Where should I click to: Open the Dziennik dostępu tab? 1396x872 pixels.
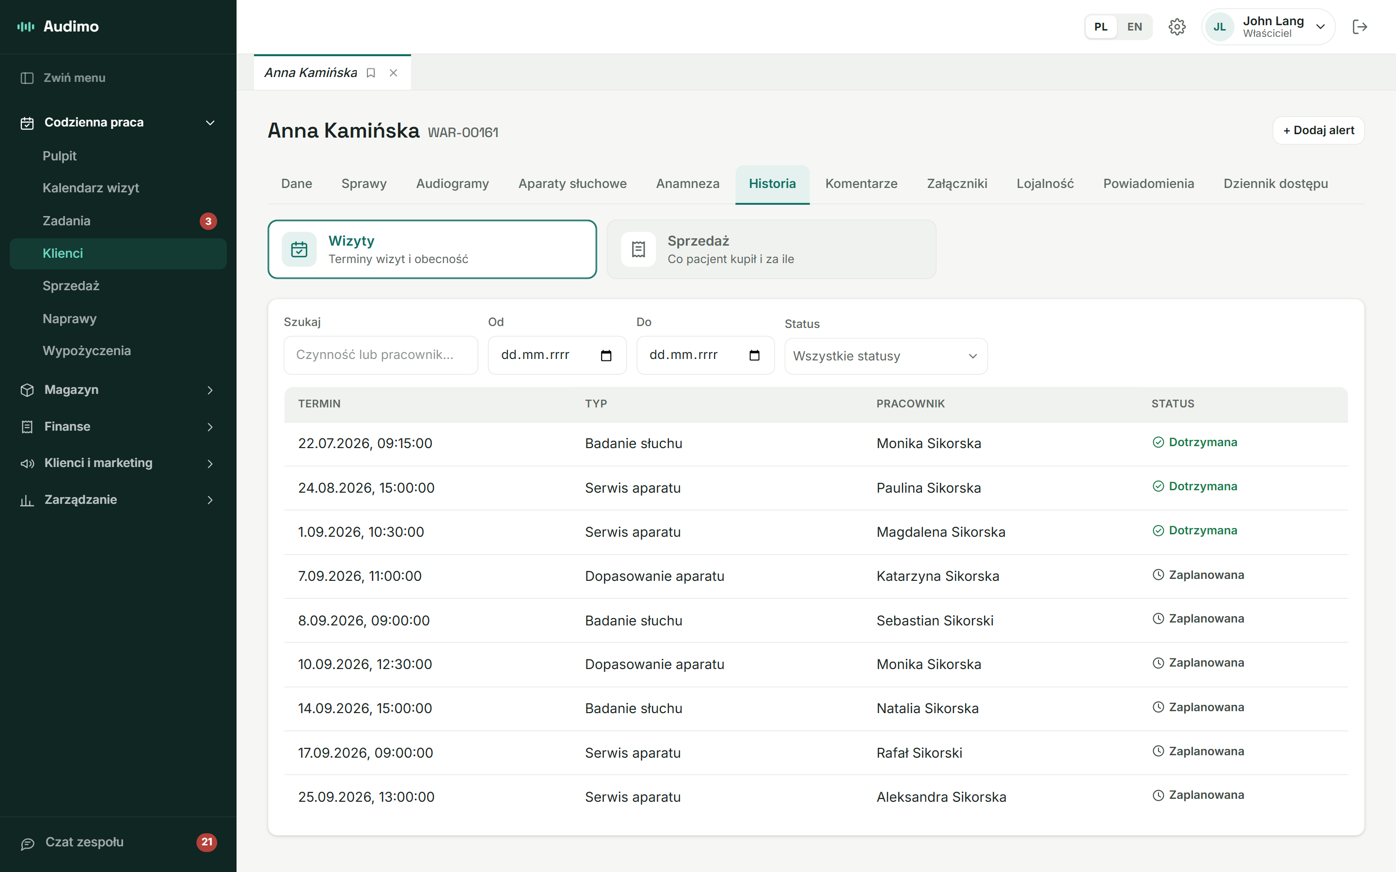[x=1275, y=184]
